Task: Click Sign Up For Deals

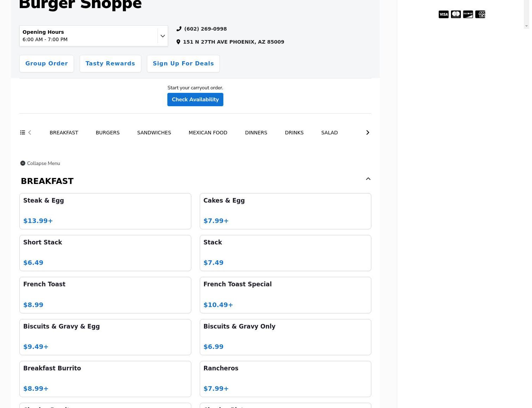Action: [x=183, y=64]
